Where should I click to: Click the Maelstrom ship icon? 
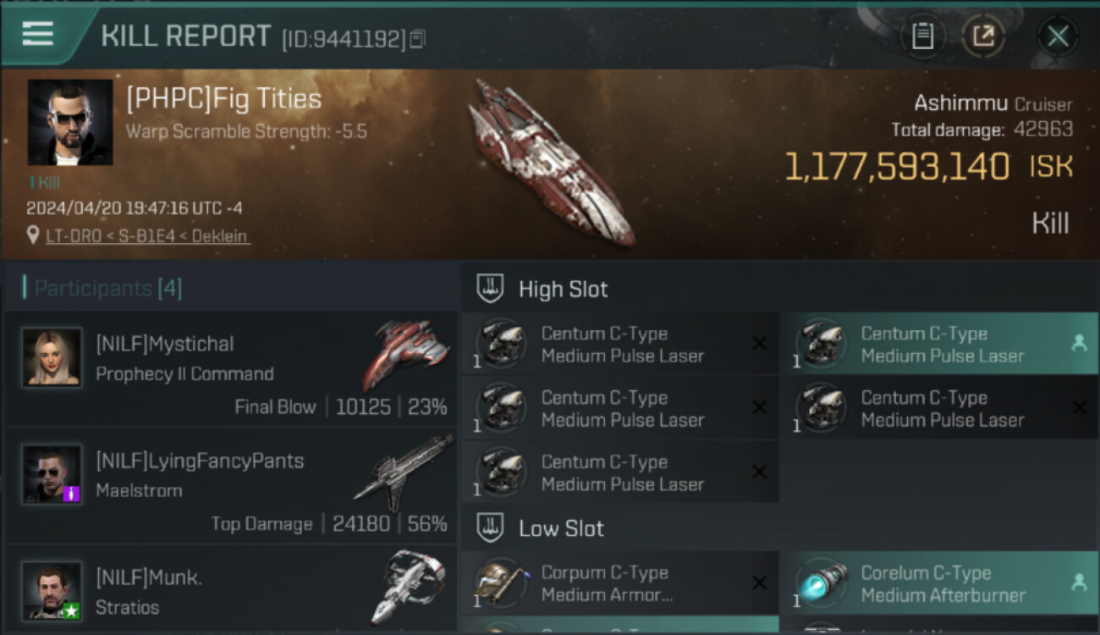pyautogui.click(x=404, y=471)
